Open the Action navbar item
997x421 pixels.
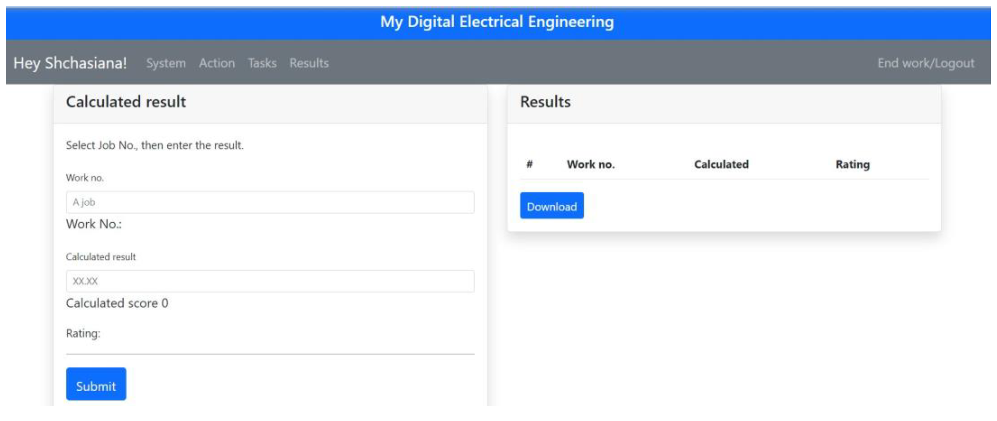click(217, 63)
